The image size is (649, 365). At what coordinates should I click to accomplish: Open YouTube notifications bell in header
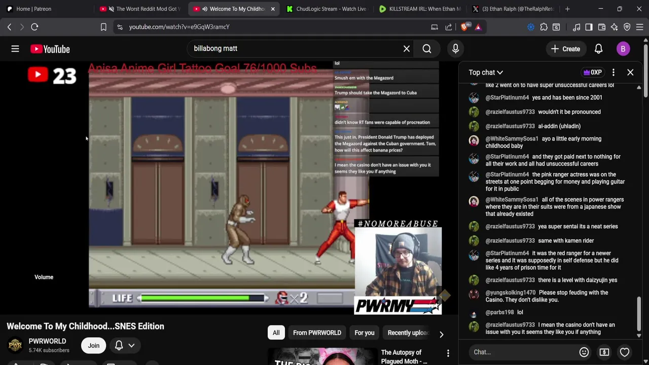598,49
